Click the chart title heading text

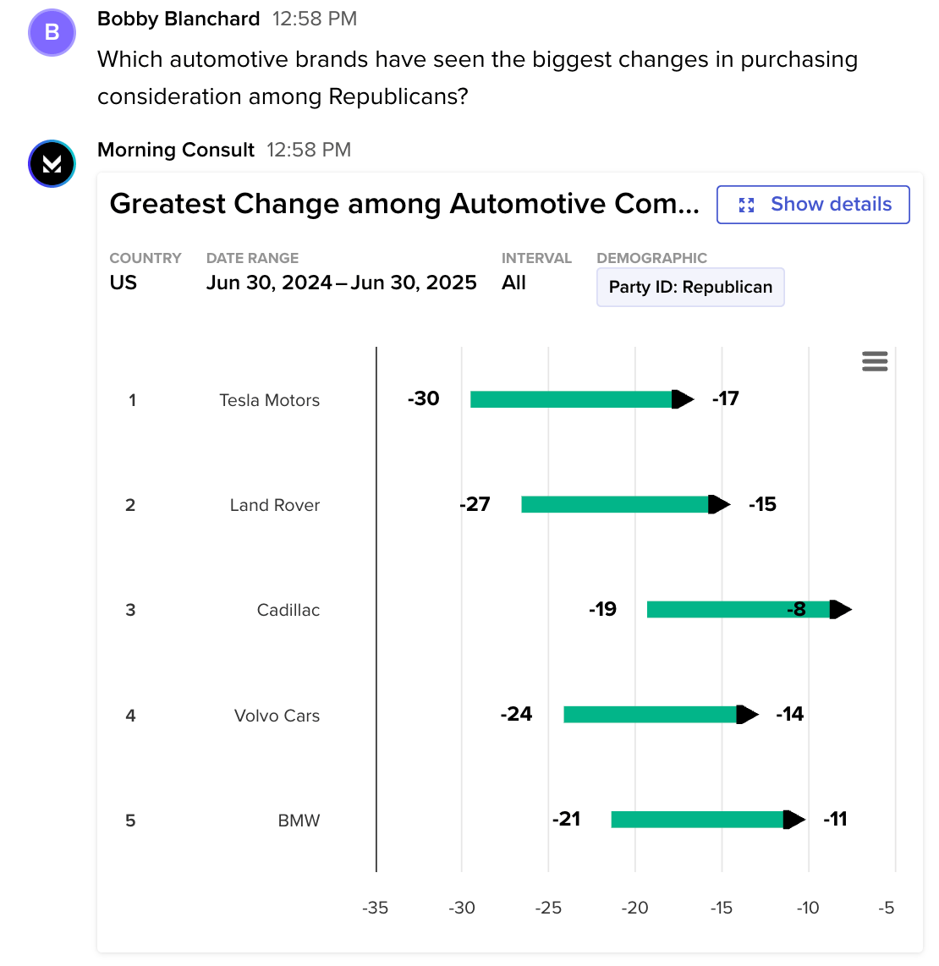tap(404, 204)
